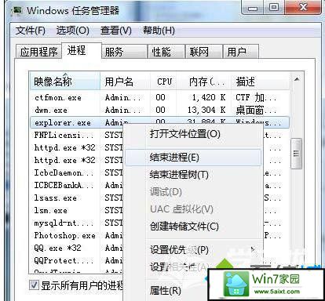This screenshot has height=301, width=325.
Task: Expand 设置优先级(P) submenu
Action: coord(193,250)
